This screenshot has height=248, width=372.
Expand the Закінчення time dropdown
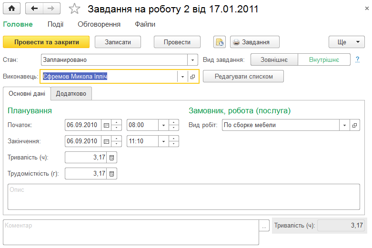point(163,141)
